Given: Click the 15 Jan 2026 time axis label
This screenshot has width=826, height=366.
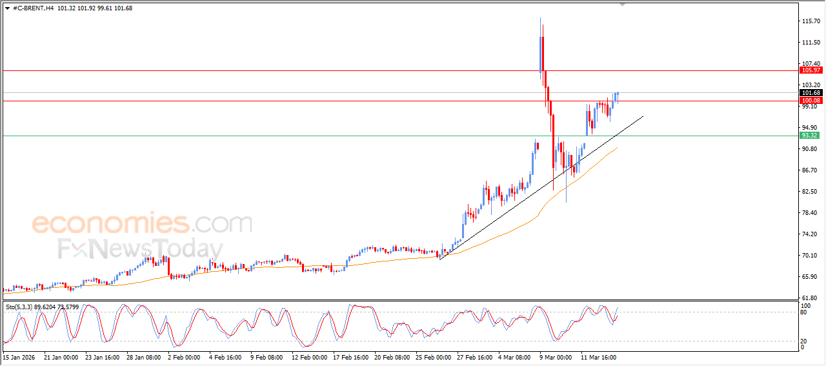Looking at the screenshot, I should coord(19,356).
